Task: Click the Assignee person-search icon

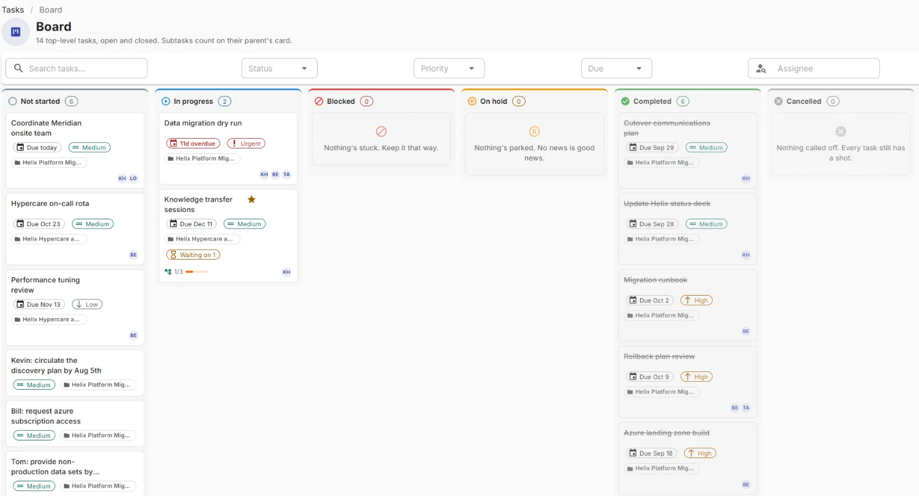Action: click(761, 69)
